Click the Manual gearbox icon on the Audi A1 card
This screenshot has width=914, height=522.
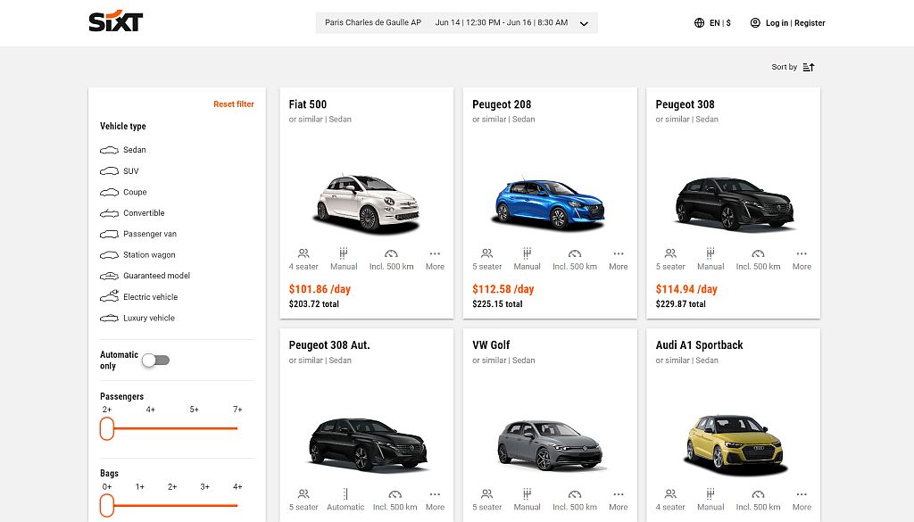(710, 494)
